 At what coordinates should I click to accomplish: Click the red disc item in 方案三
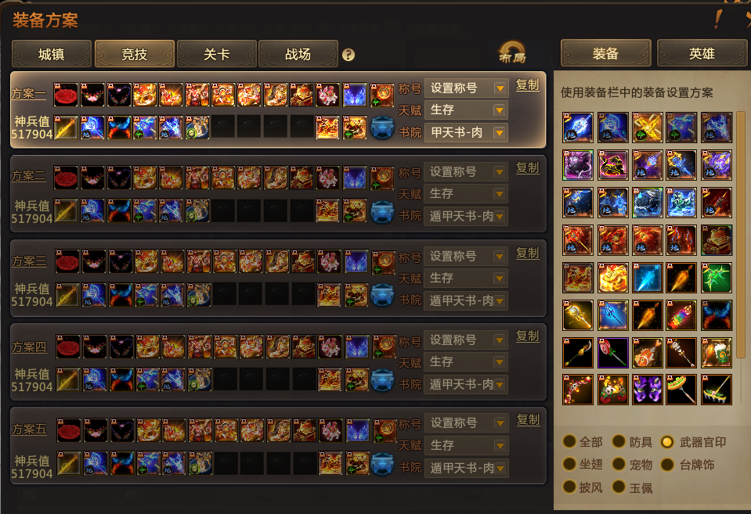(67, 262)
